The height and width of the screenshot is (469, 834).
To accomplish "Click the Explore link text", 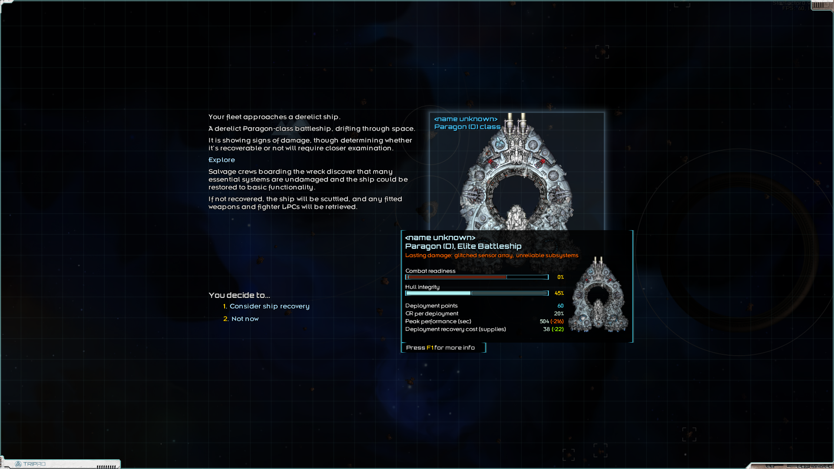I will (x=222, y=160).
